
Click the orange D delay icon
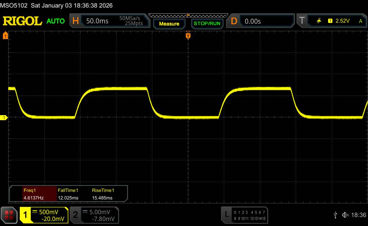[234, 21]
